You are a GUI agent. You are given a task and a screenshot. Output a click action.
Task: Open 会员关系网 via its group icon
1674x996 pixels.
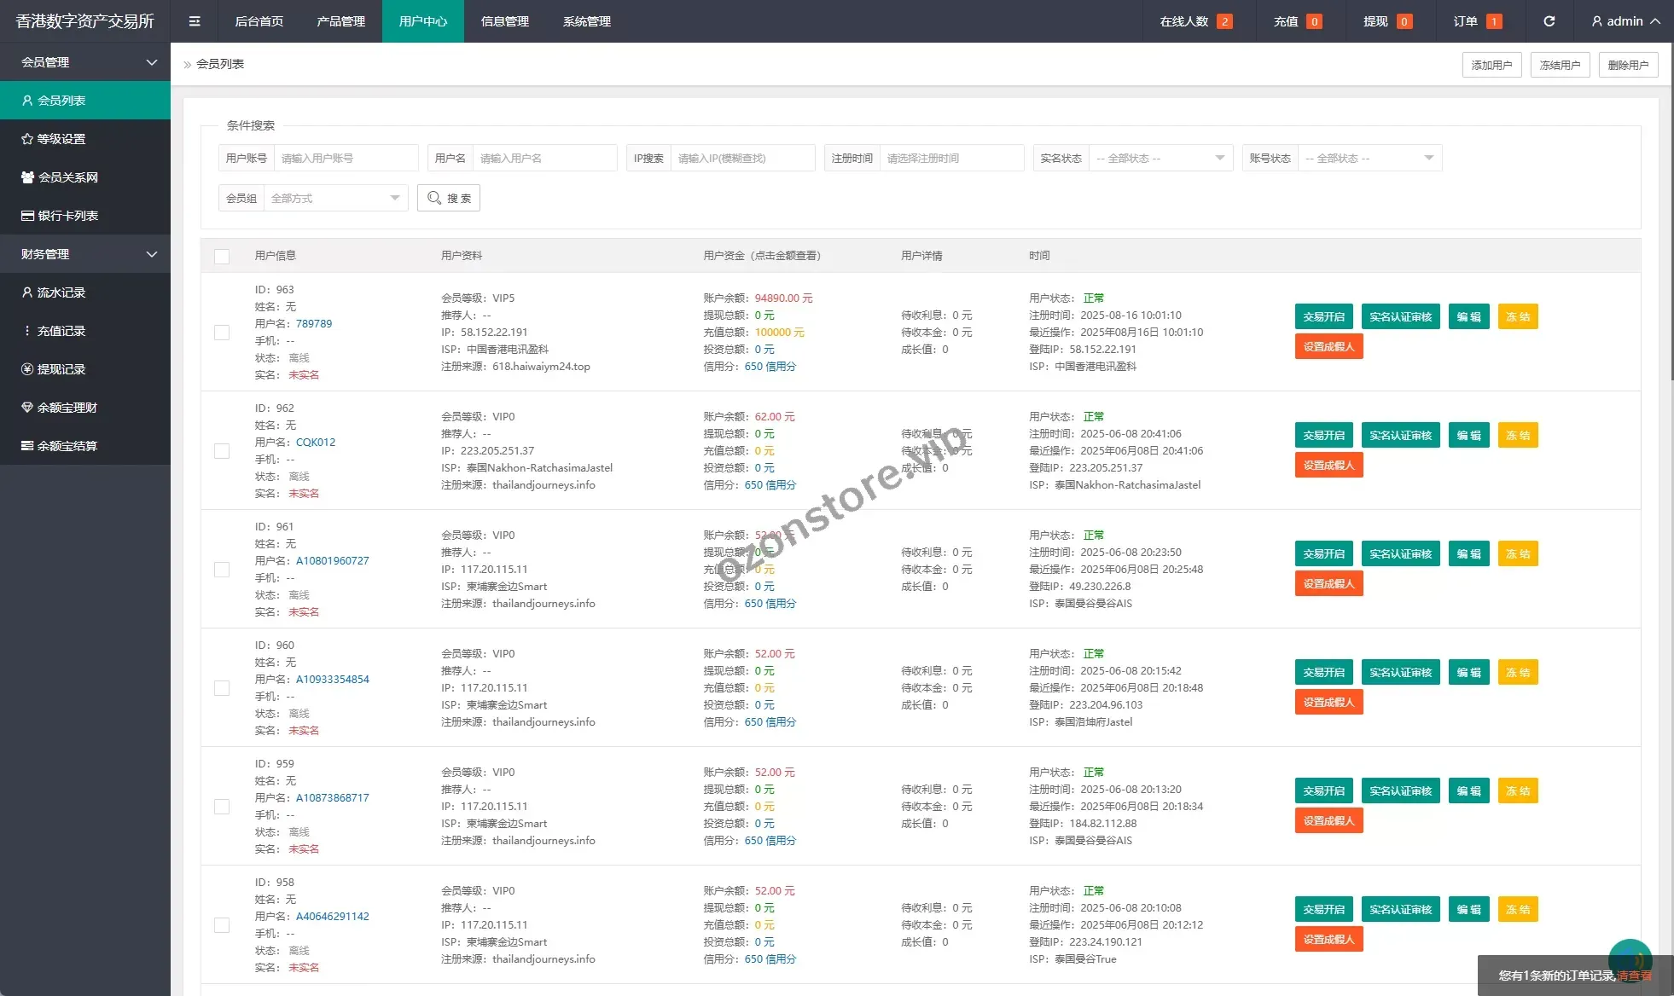click(27, 177)
